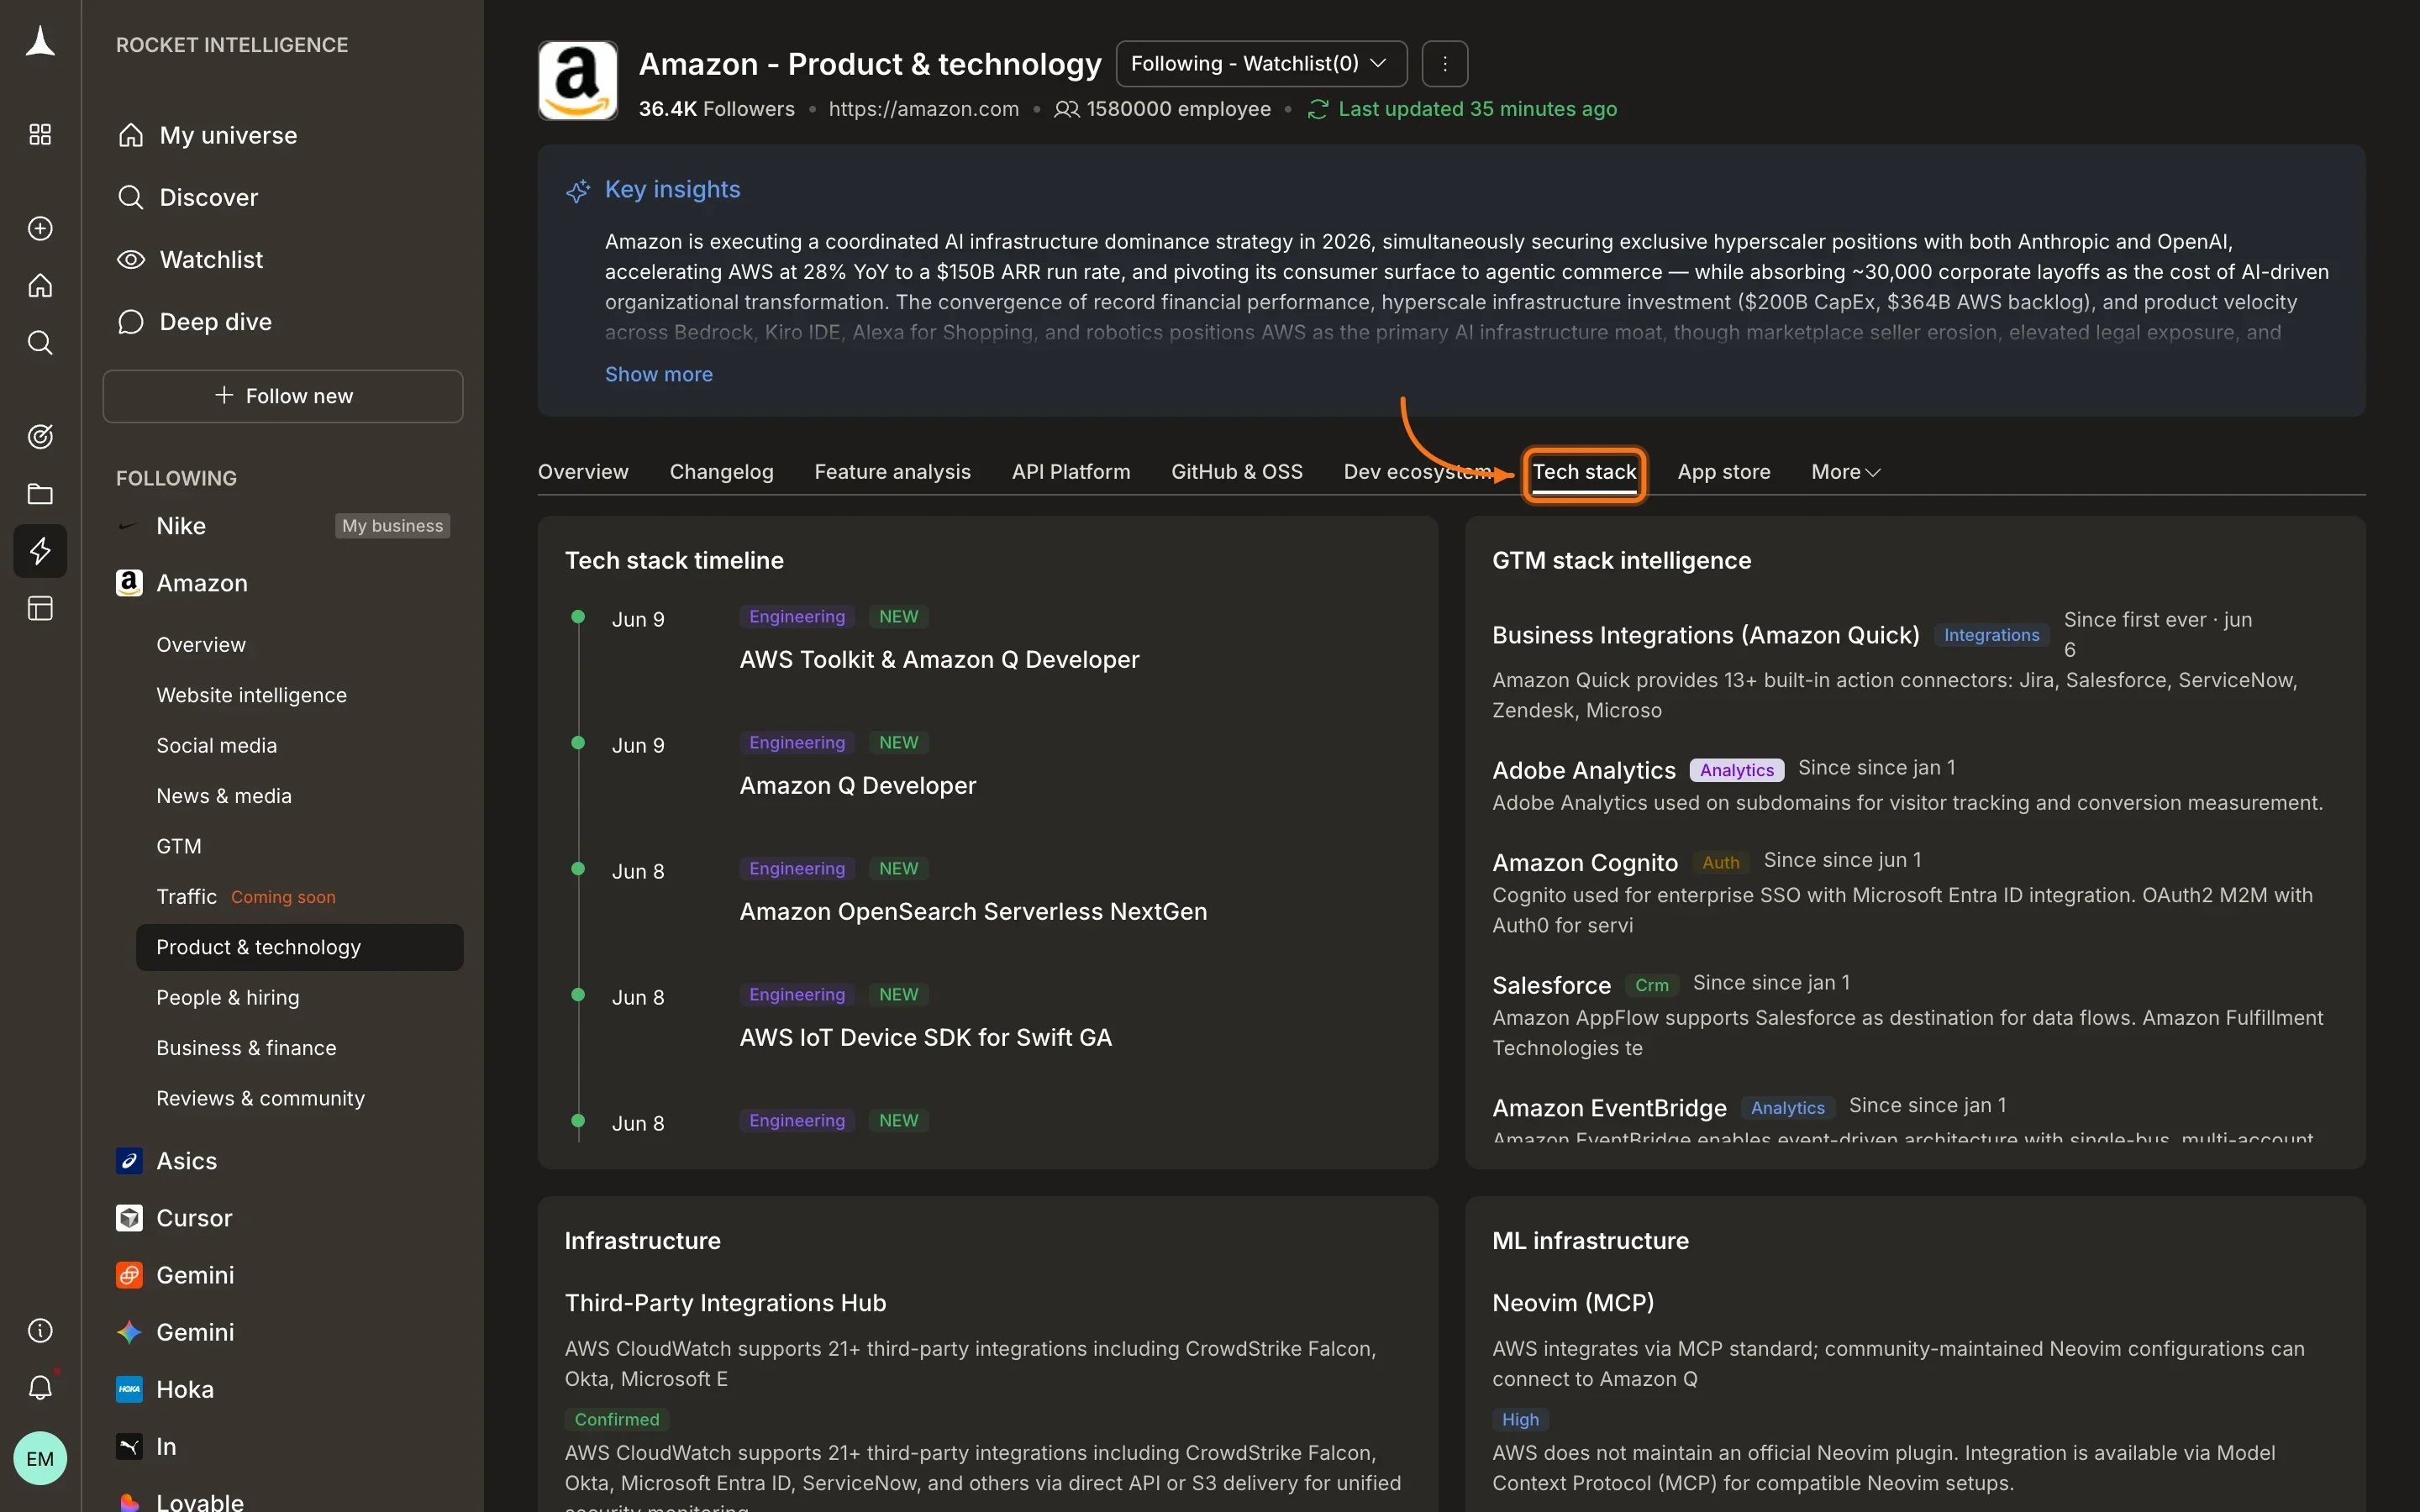Select the lightning bolt intelligence icon
2420x1512 pixels.
[40, 551]
